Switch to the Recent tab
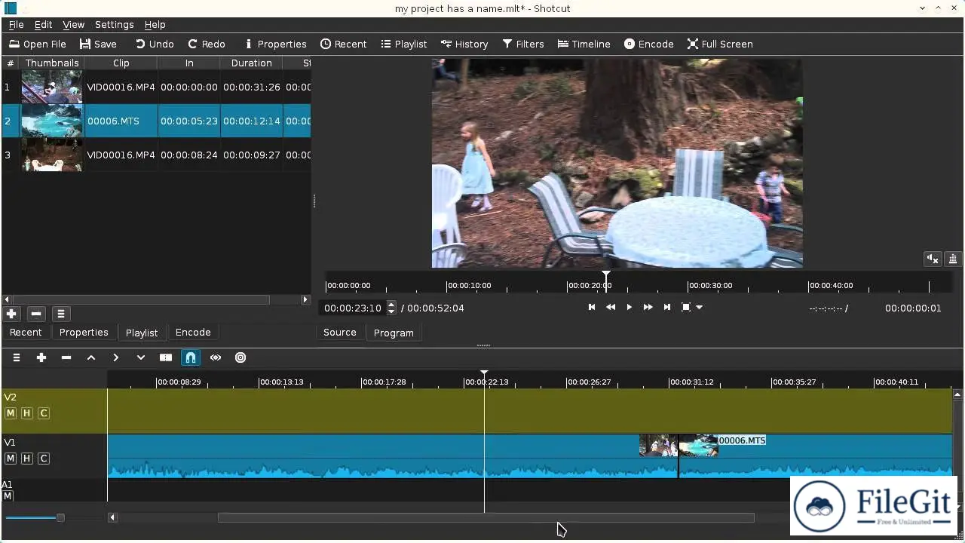965x543 pixels. coord(26,333)
